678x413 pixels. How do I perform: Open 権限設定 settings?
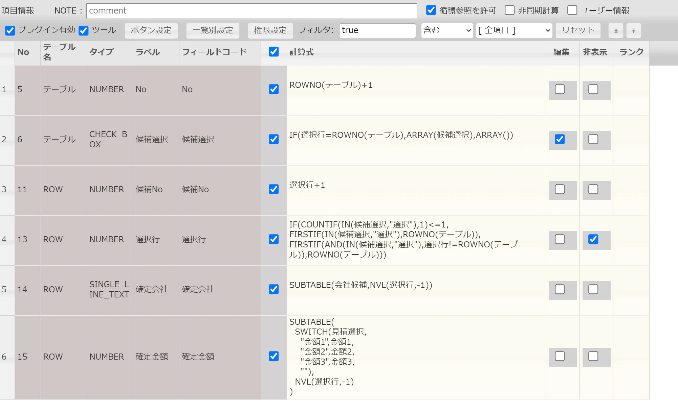(270, 30)
